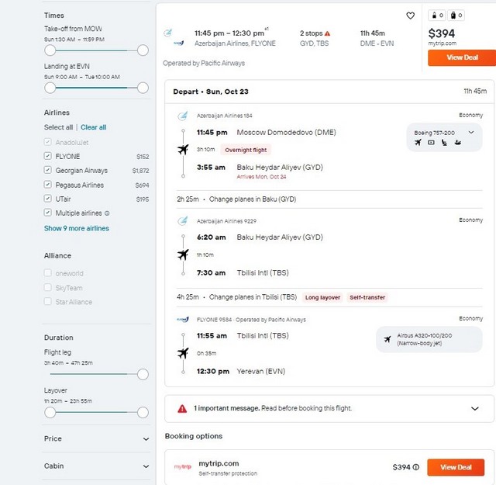Image resolution: width=496 pixels, height=485 pixels.
Task: Expand Boeing 757-200 aircraft details
Action: [471, 133]
